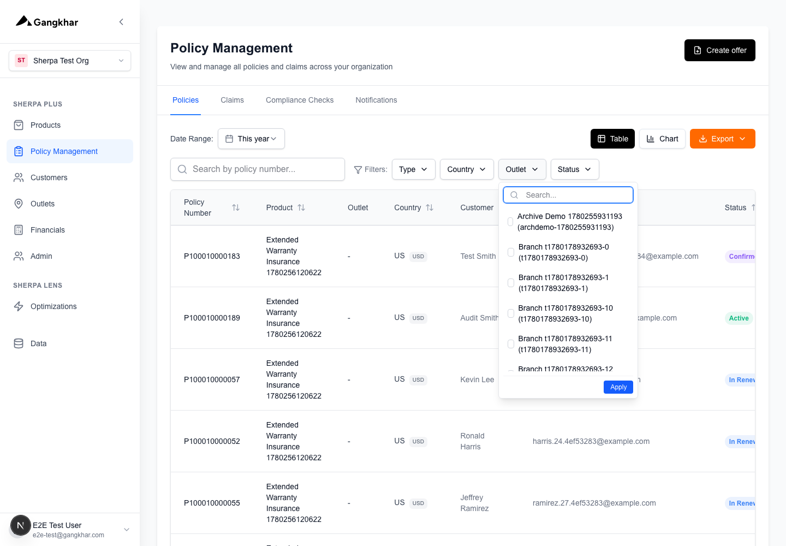The width and height of the screenshot is (786, 546).
Task: Click policy number P100010000057
Action: click(x=212, y=379)
